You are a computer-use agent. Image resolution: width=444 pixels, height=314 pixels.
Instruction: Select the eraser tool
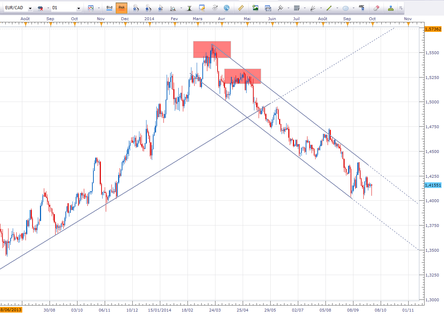pos(376,7)
